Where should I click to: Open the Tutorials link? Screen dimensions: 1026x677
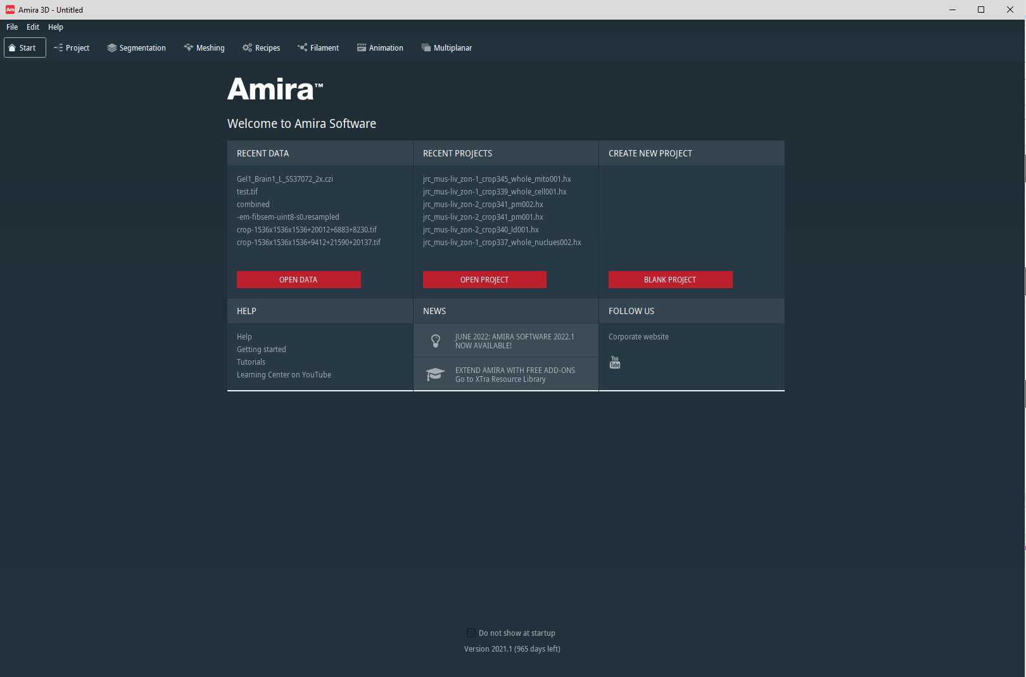coord(251,362)
